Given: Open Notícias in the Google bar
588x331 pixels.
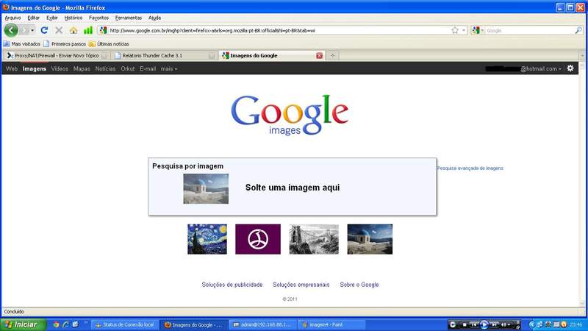Looking at the screenshot, I should [105, 68].
